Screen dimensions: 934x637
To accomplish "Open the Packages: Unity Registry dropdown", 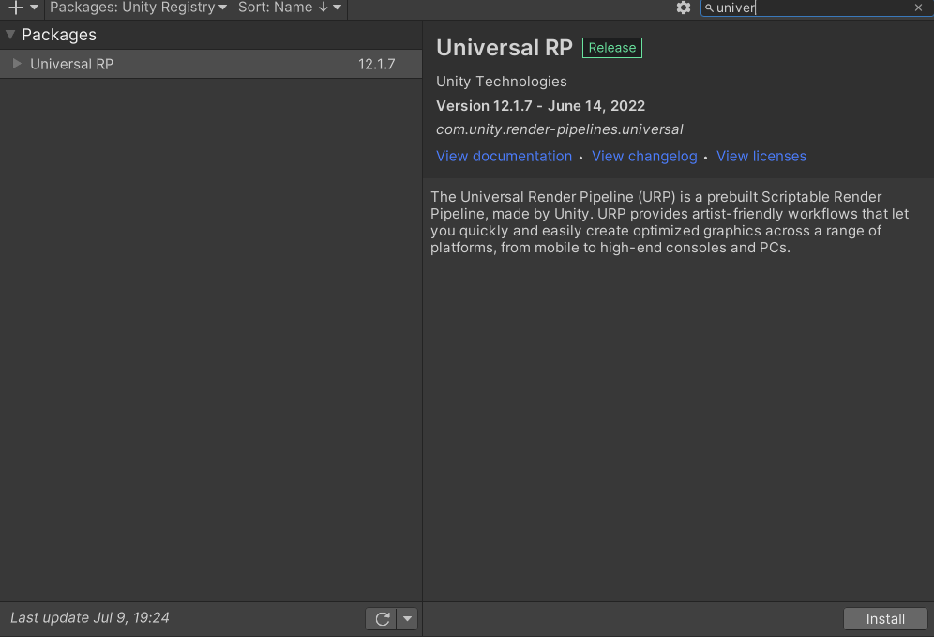I will click(x=138, y=8).
